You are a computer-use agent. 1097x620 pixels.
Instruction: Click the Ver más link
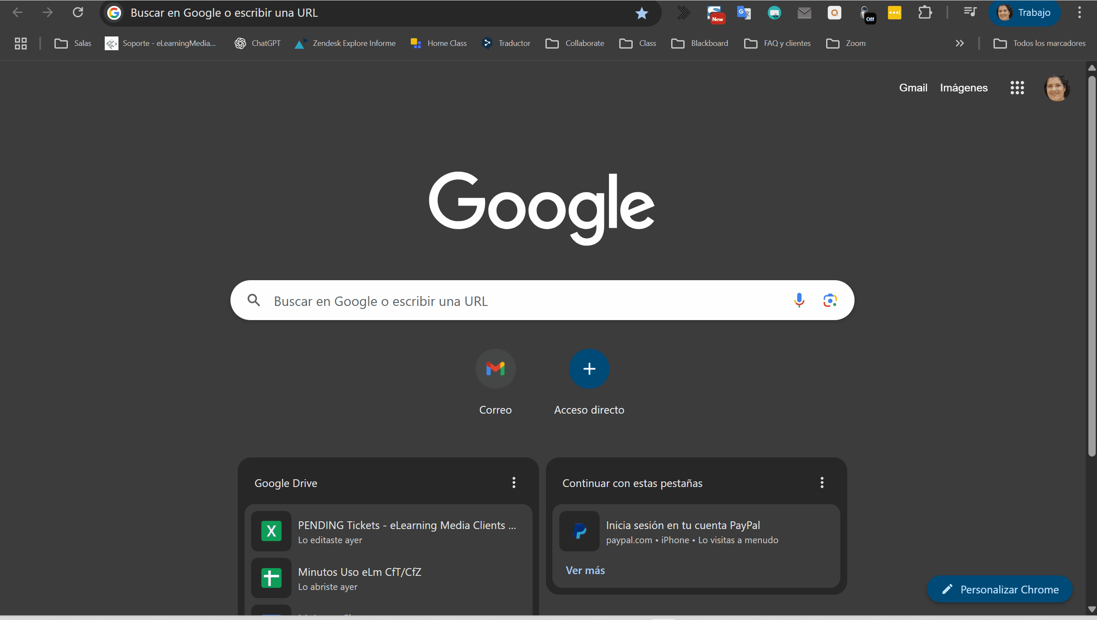(585, 570)
